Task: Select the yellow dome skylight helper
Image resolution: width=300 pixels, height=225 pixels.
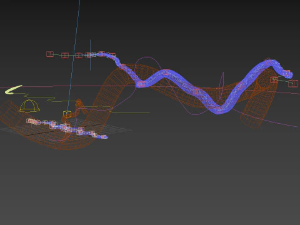Action: [29, 106]
